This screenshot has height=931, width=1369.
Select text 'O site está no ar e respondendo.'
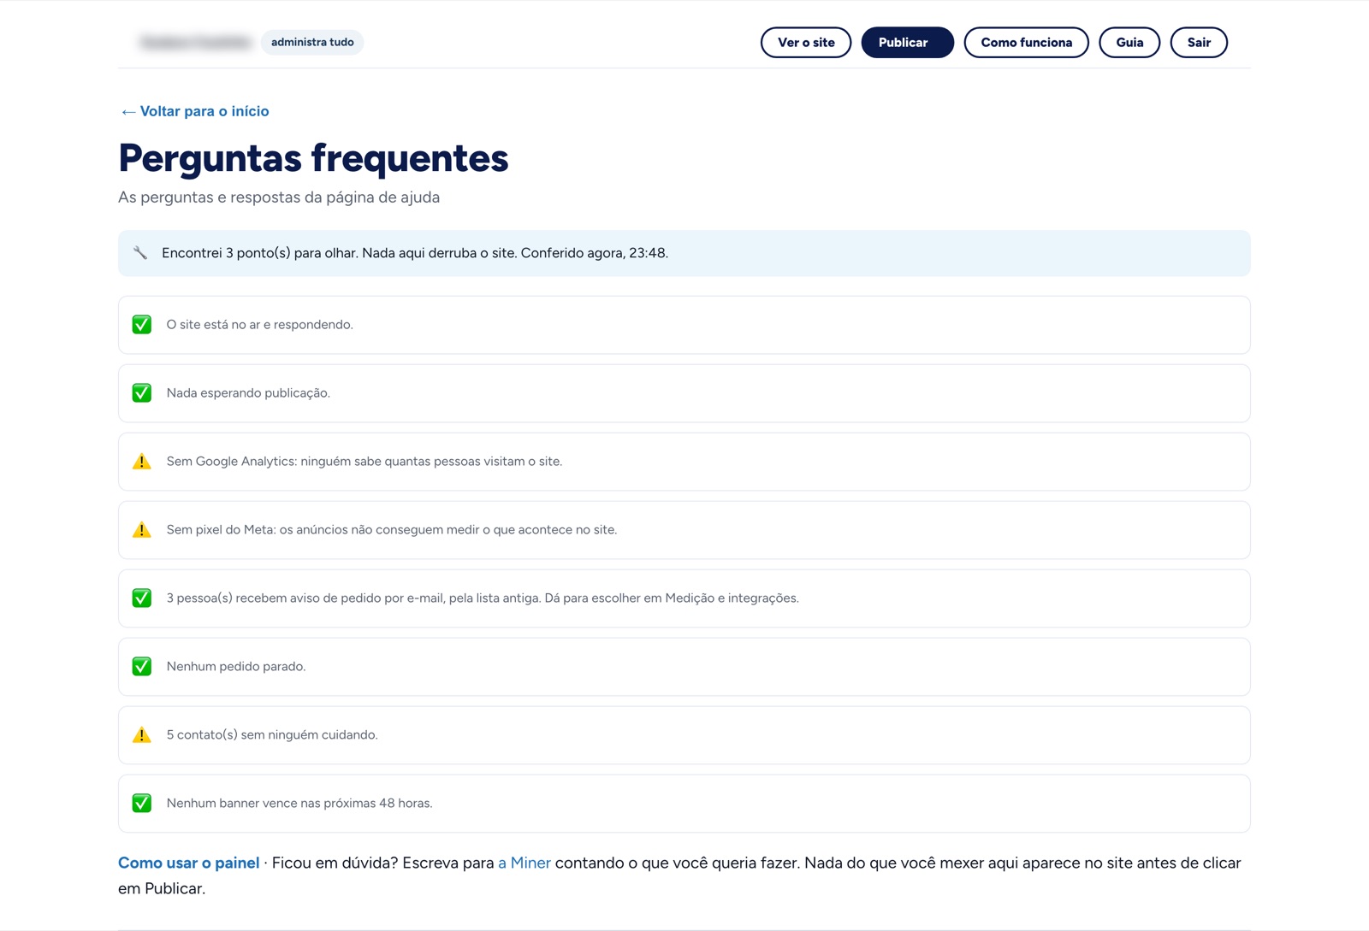click(x=259, y=325)
